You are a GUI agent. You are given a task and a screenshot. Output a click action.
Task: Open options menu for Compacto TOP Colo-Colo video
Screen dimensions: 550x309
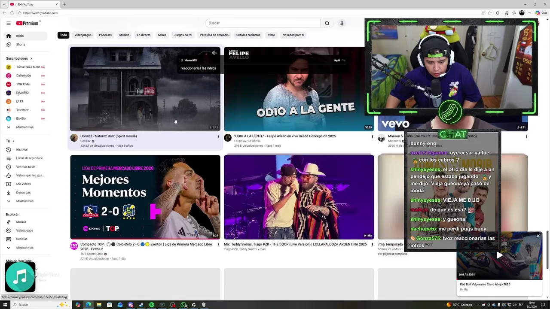(x=218, y=245)
